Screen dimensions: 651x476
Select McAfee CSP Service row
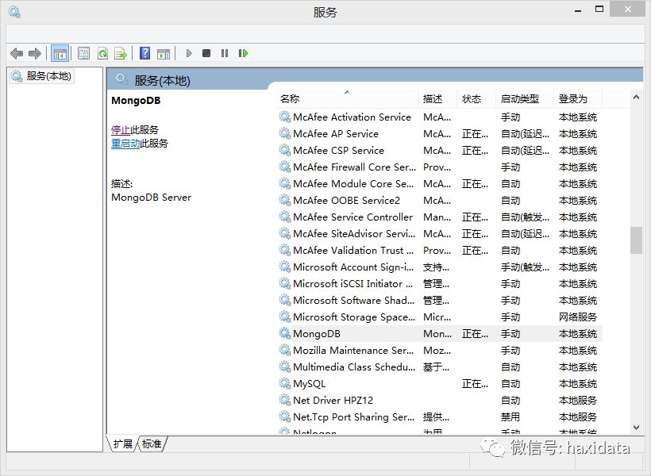click(439, 150)
